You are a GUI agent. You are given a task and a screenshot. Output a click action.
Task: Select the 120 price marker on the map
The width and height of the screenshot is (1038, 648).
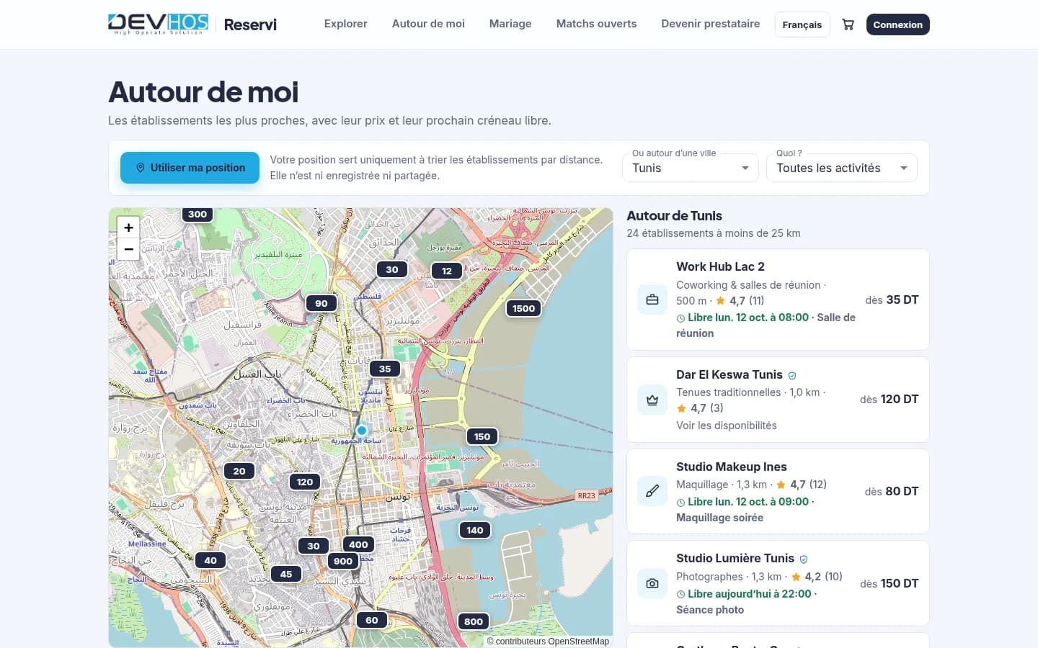tap(305, 482)
